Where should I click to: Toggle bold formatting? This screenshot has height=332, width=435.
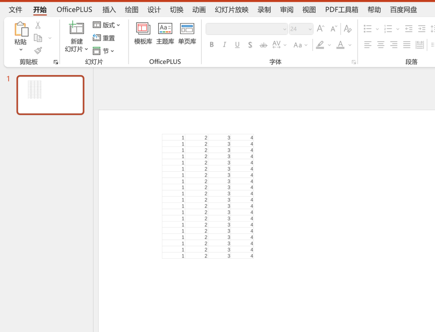coord(211,45)
